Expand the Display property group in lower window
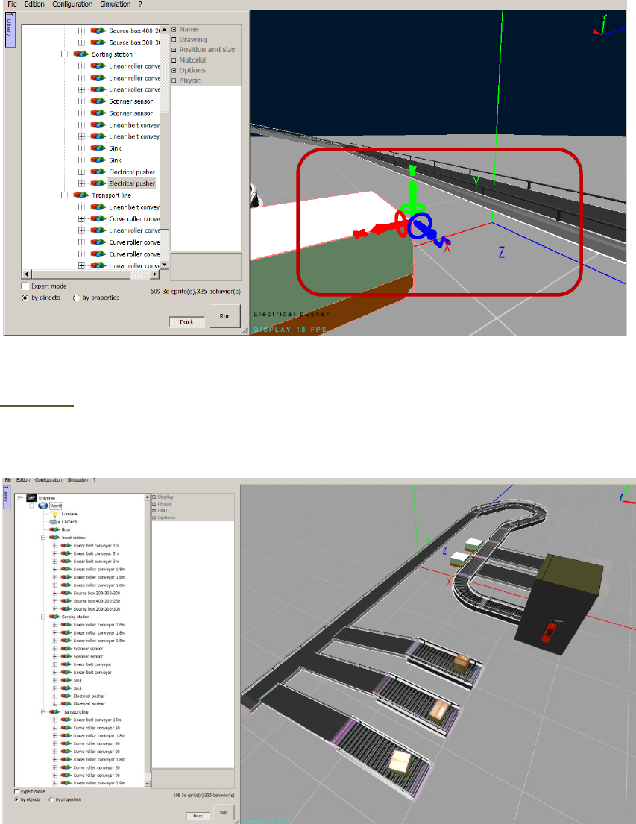636x824 pixels. tap(154, 497)
